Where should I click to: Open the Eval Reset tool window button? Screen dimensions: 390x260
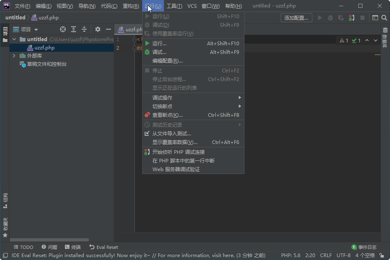pos(104,247)
